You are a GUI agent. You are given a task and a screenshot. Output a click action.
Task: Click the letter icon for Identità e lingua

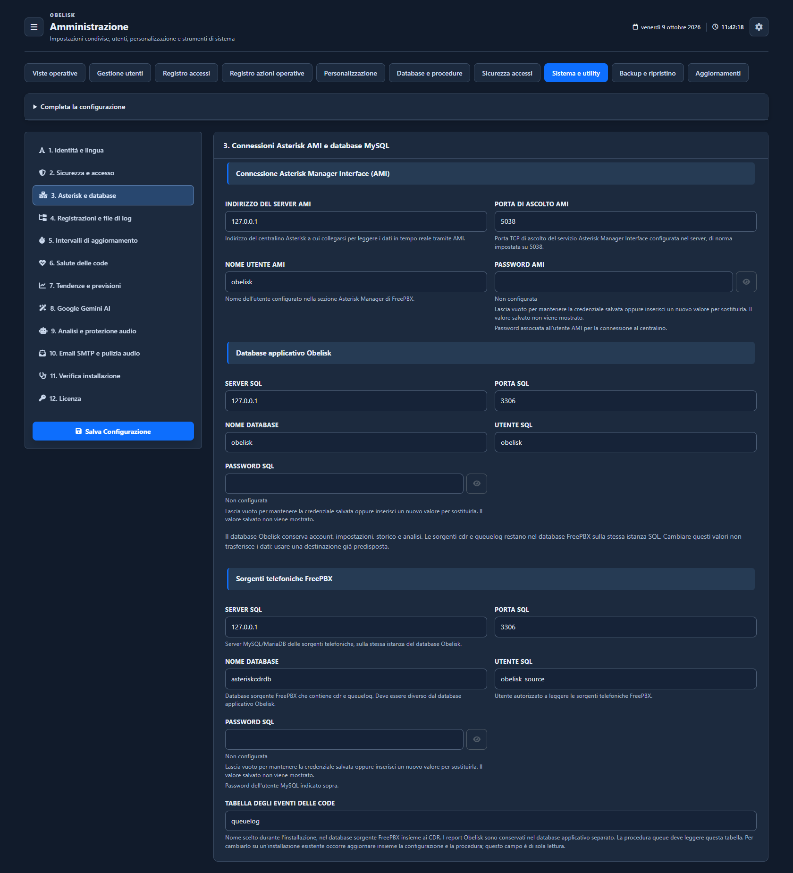[x=42, y=150]
